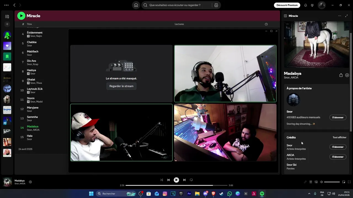Image resolution: width=353 pixels, height=198 pixels.
Task: Share Madabya with the share icon
Action: click(x=341, y=75)
